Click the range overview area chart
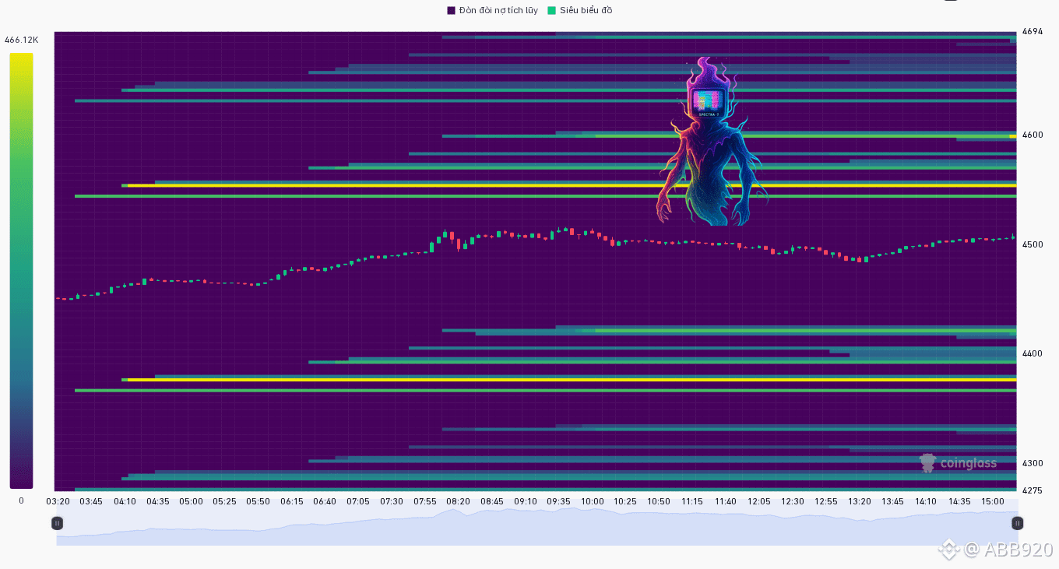This screenshot has height=569, width=1059. 537,526
